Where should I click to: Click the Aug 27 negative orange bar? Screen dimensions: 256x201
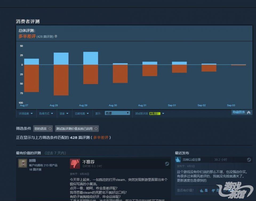point(31,78)
